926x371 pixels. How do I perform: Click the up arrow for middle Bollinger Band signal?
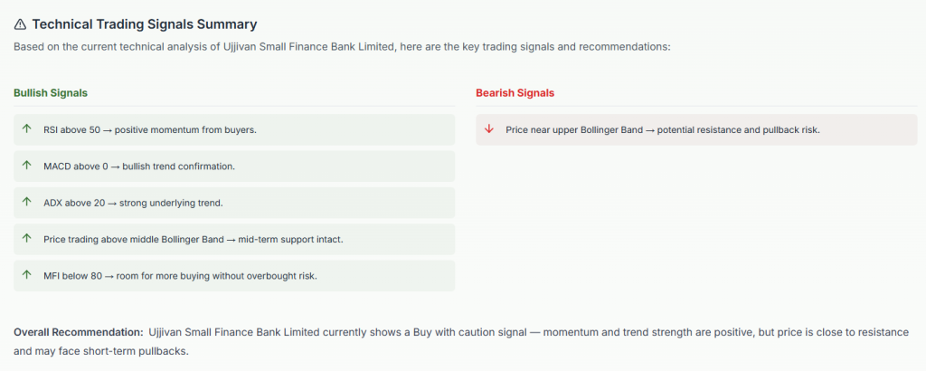27,239
